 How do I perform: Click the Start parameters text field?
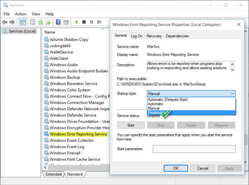tap(194, 149)
